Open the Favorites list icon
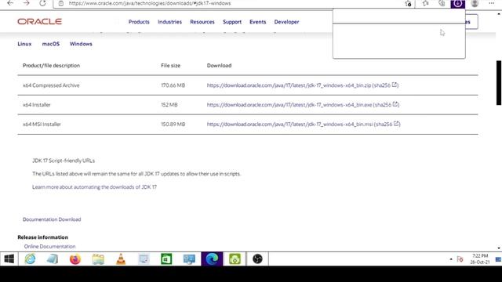This screenshot has width=502, height=282. pyautogui.click(x=425, y=3)
